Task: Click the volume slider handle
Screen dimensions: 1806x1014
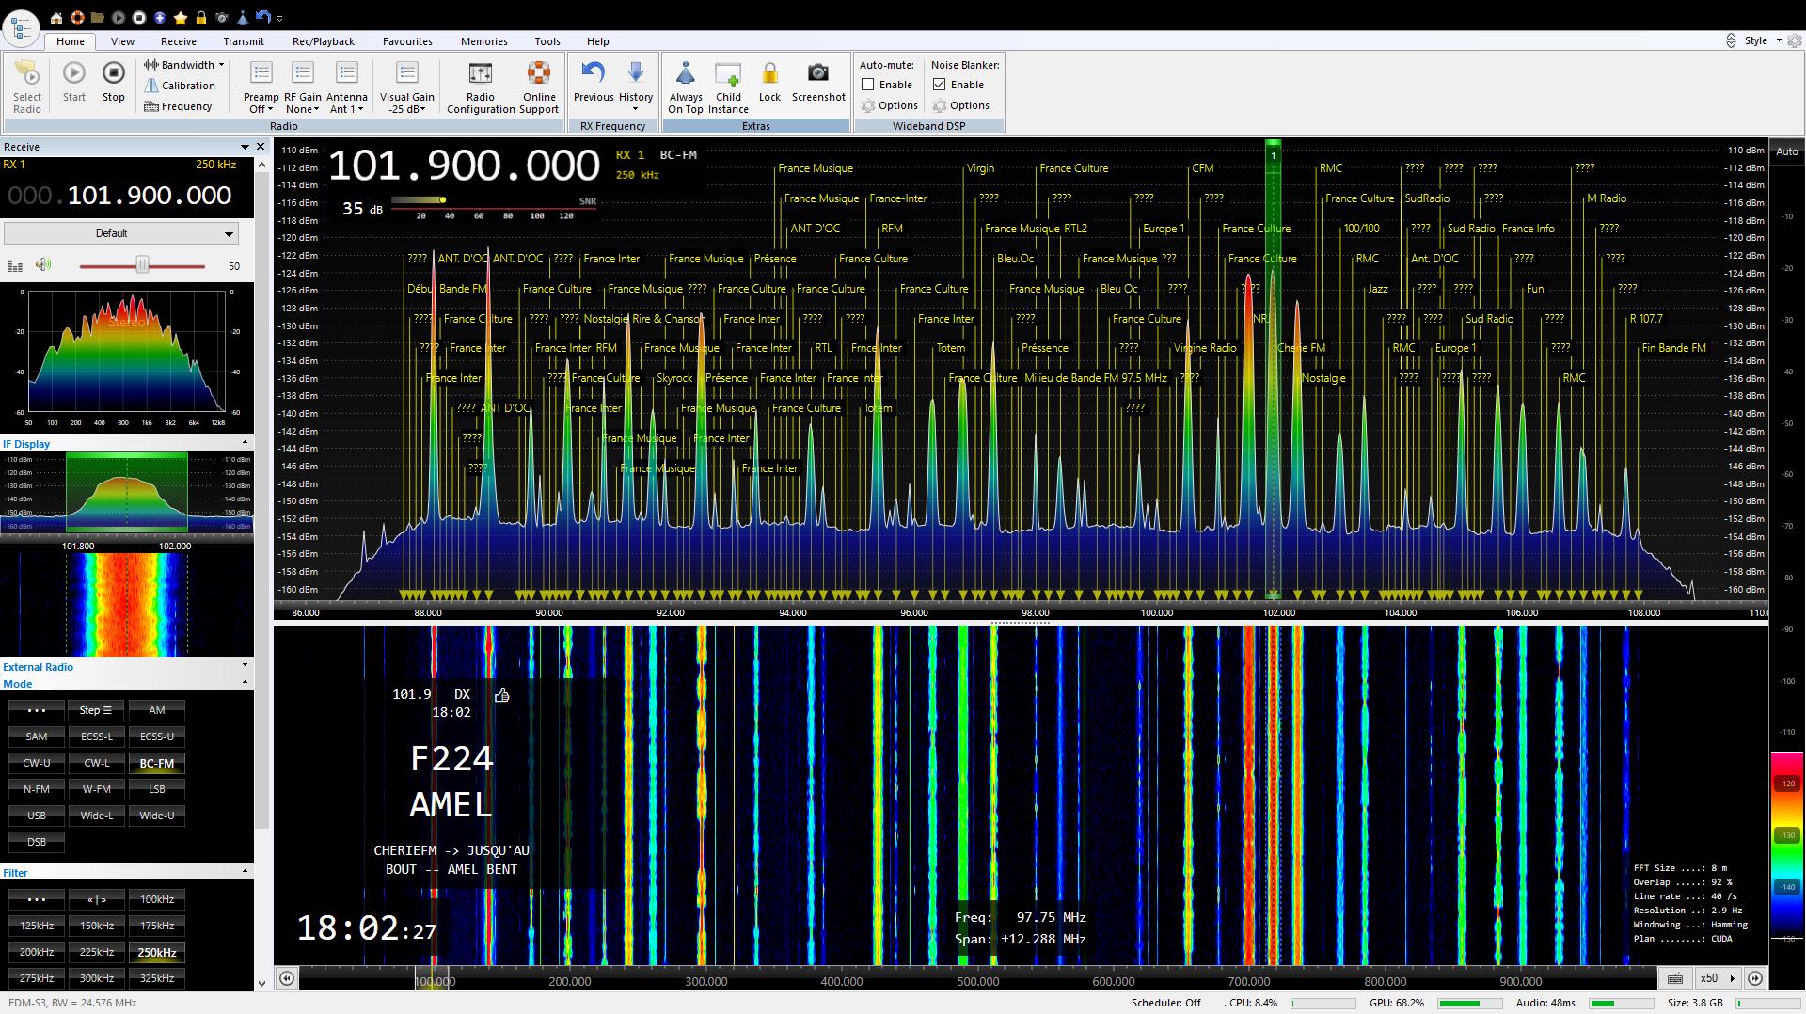Action: (x=142, y=265)
